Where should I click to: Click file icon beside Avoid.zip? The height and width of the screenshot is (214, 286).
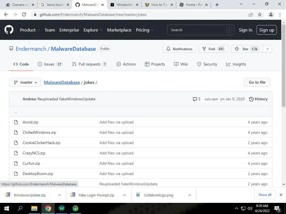tap(16, 122)
